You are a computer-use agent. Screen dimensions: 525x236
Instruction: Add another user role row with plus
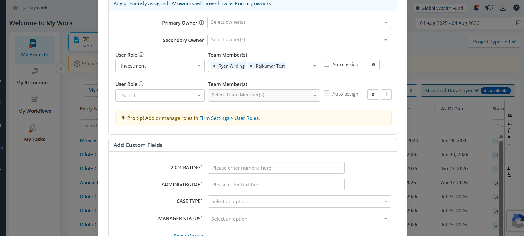coord(386,94)
